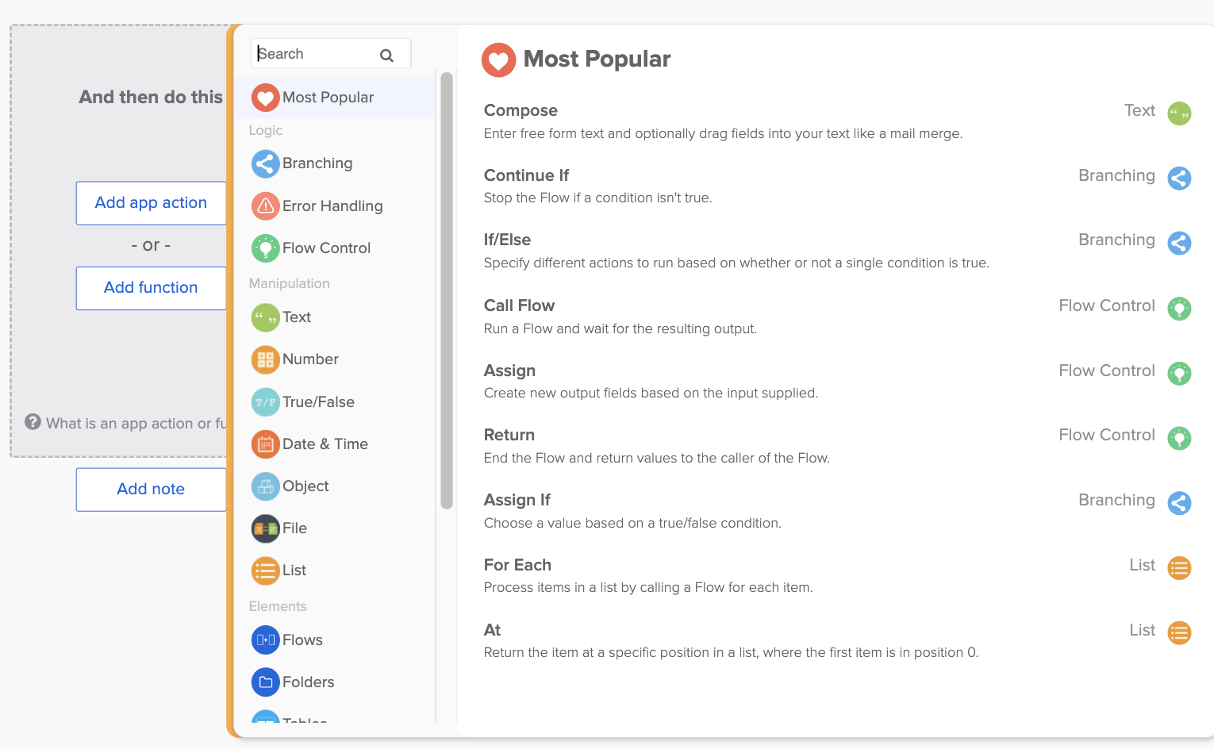Screen dimensions: 1214x749
Task: Open the Flows elements icon
Action: click(x=265, y=640)
